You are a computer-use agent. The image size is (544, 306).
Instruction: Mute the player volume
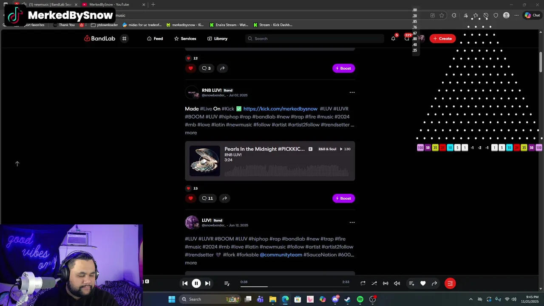397,283
